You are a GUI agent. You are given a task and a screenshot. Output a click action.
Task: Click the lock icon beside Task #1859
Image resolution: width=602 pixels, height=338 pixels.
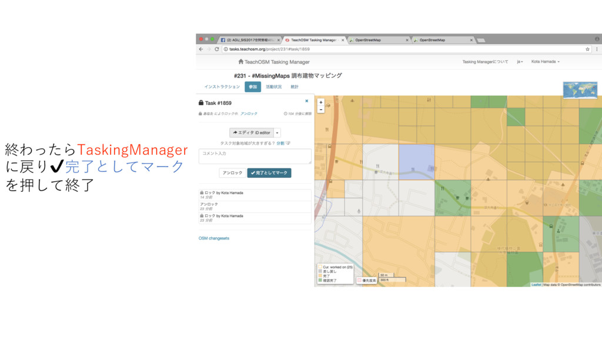(x=201, y=103)
